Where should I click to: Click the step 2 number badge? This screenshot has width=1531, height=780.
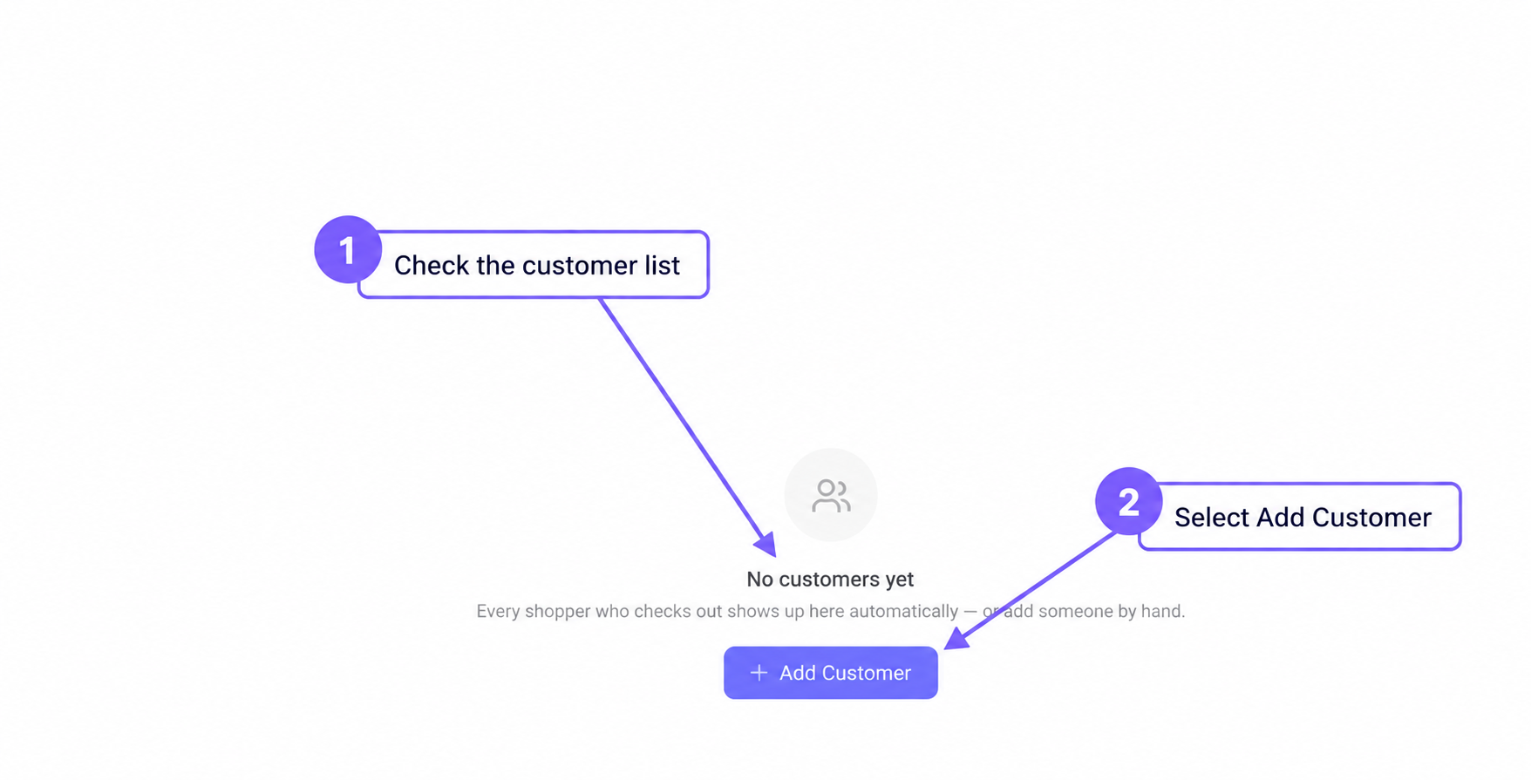tap(1128, 501)
